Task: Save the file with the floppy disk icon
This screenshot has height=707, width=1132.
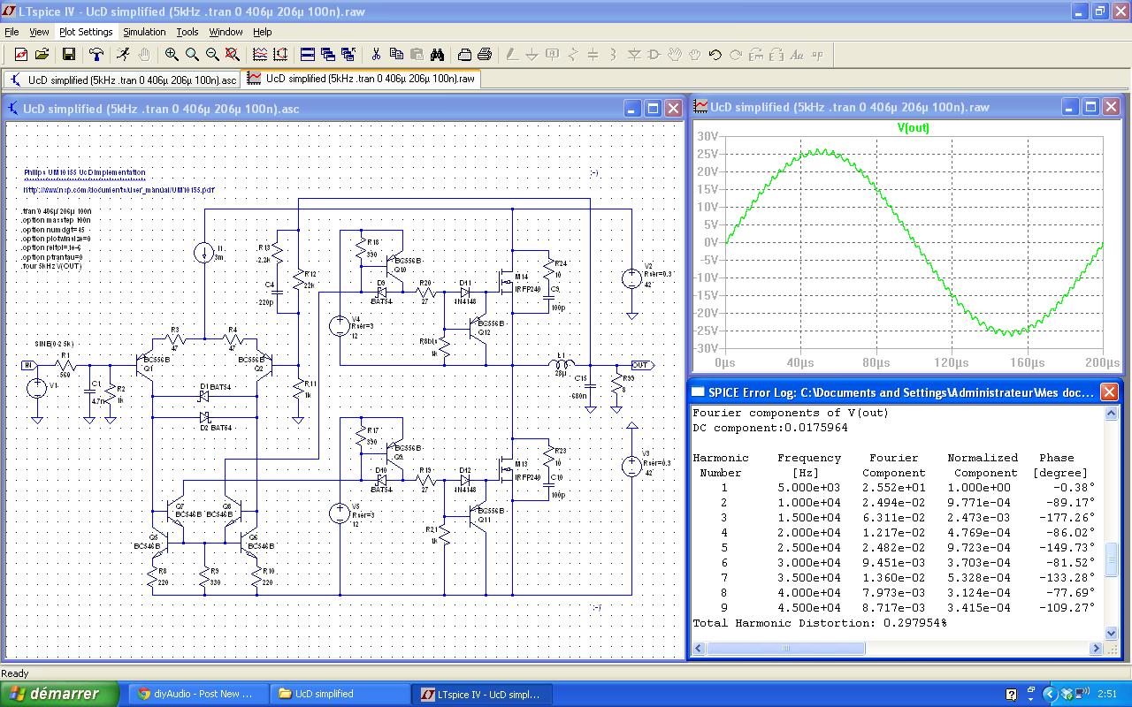Action: pyautogui.click(x=69, y=55)
